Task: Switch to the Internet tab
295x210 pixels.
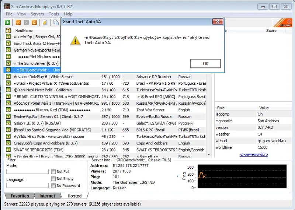Action: click(47, 196)
